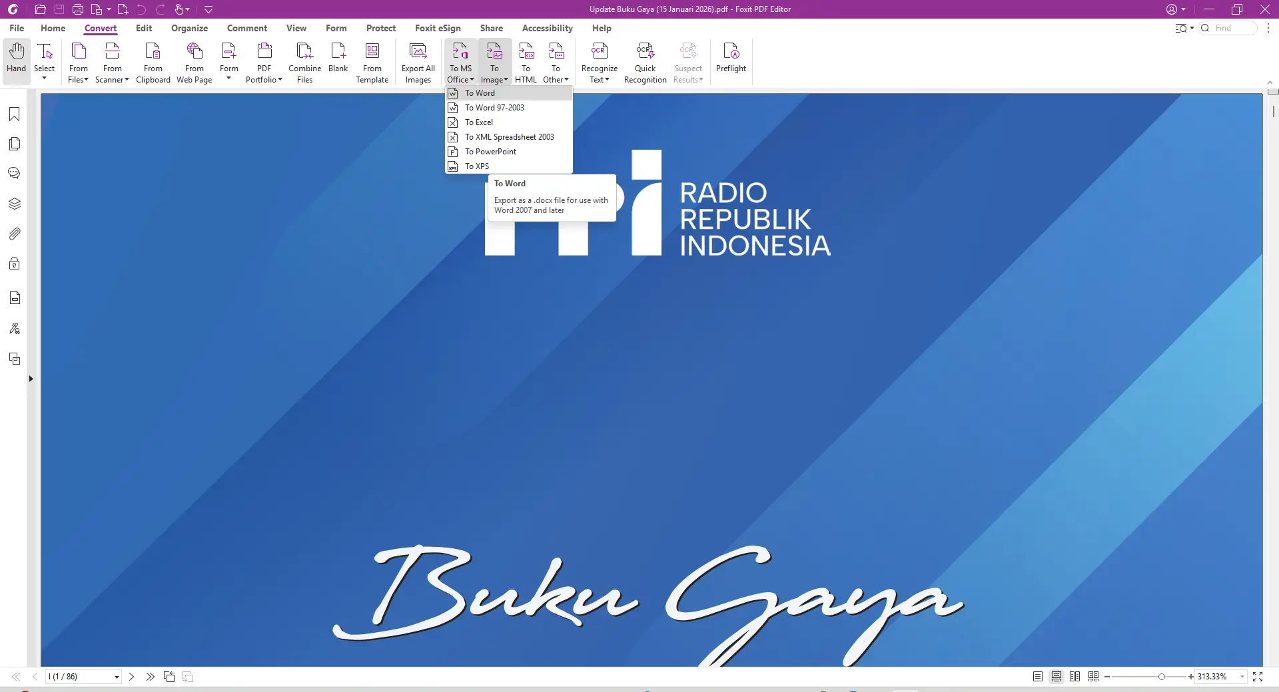The image size is (1279, 692).
Task: Click the zoom in plus icon
Action: [x=1191, y=677]
